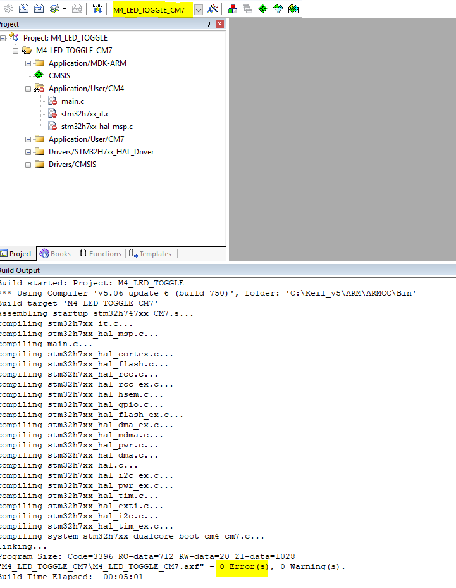Select main.c in the project tree
The width and height of the screenshot is (456, 588).
[73, 101]
